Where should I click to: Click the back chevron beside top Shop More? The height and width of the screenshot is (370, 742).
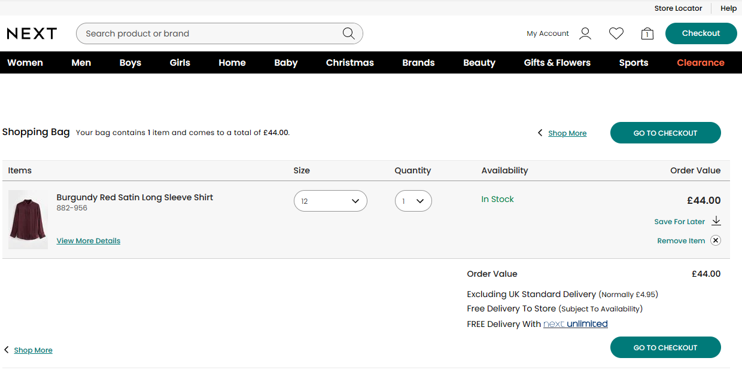(x=540, y=133)
